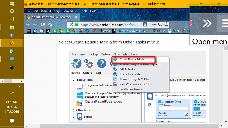Open the Ex bookmark icon
The image size is (228, 128).
pos(42,31)
